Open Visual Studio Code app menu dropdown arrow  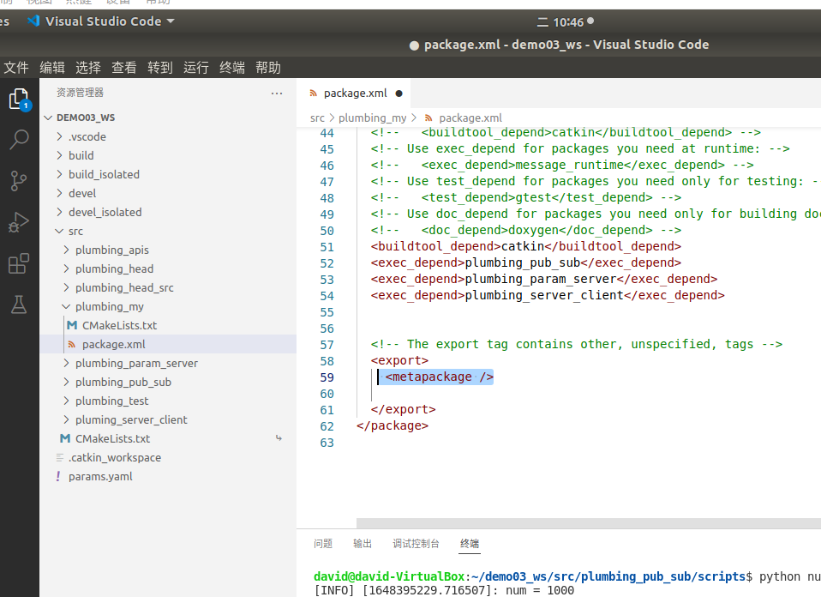(171, 21)
